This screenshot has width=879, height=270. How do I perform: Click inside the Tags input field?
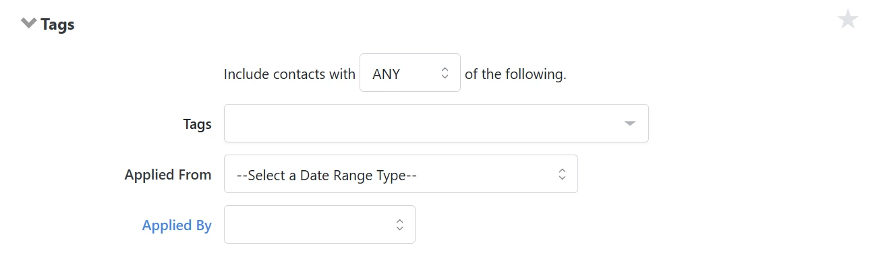click(x=418, y=124)
